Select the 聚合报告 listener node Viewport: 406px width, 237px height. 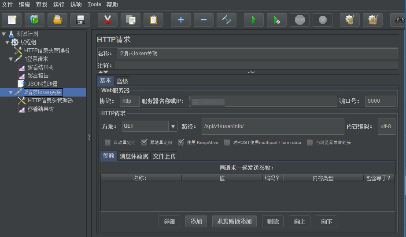coord(38,75)
